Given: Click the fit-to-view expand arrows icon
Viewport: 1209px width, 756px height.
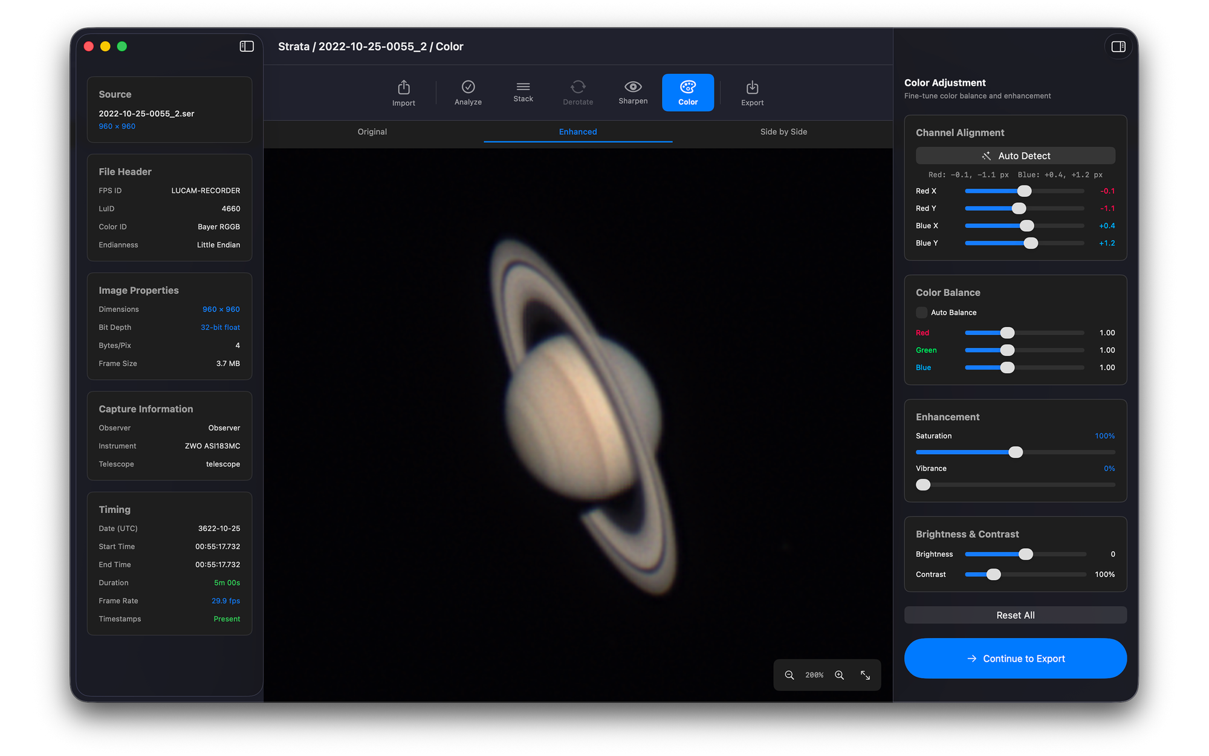Looking at the screenshot, I should tap(865, 675).
